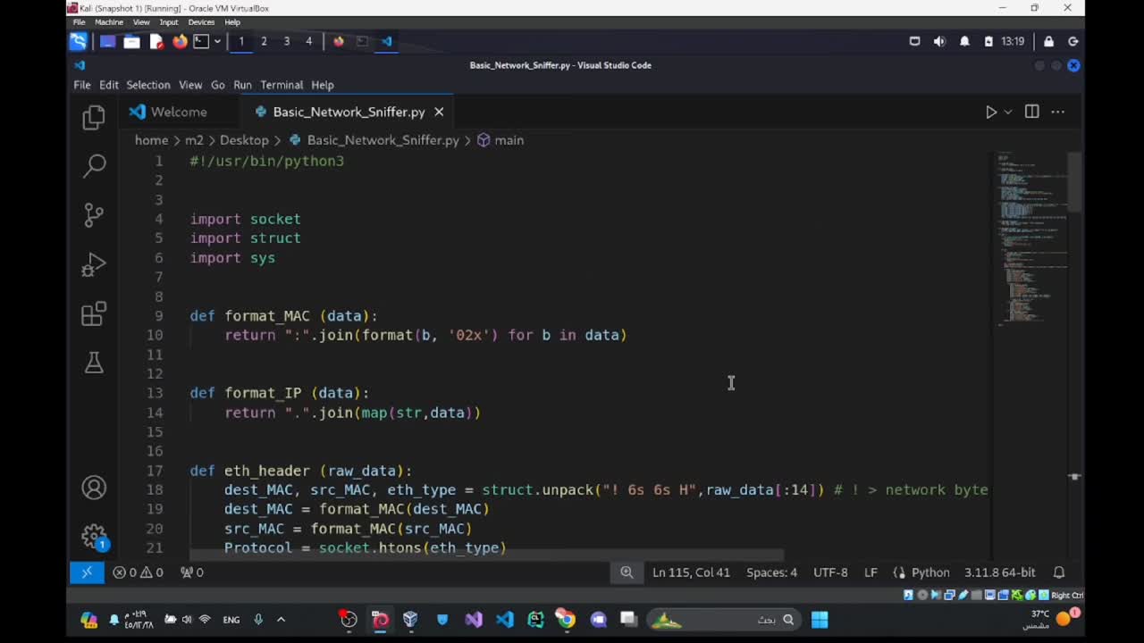This screenshot has height=643, width=1144.
Task: Open the Source Control view
Action: click(94, 214)
